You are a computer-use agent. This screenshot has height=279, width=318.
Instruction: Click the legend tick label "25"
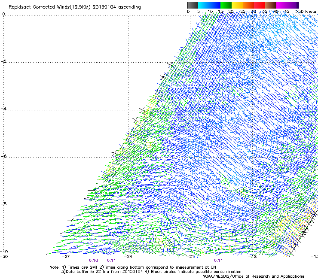coord(243,12)
